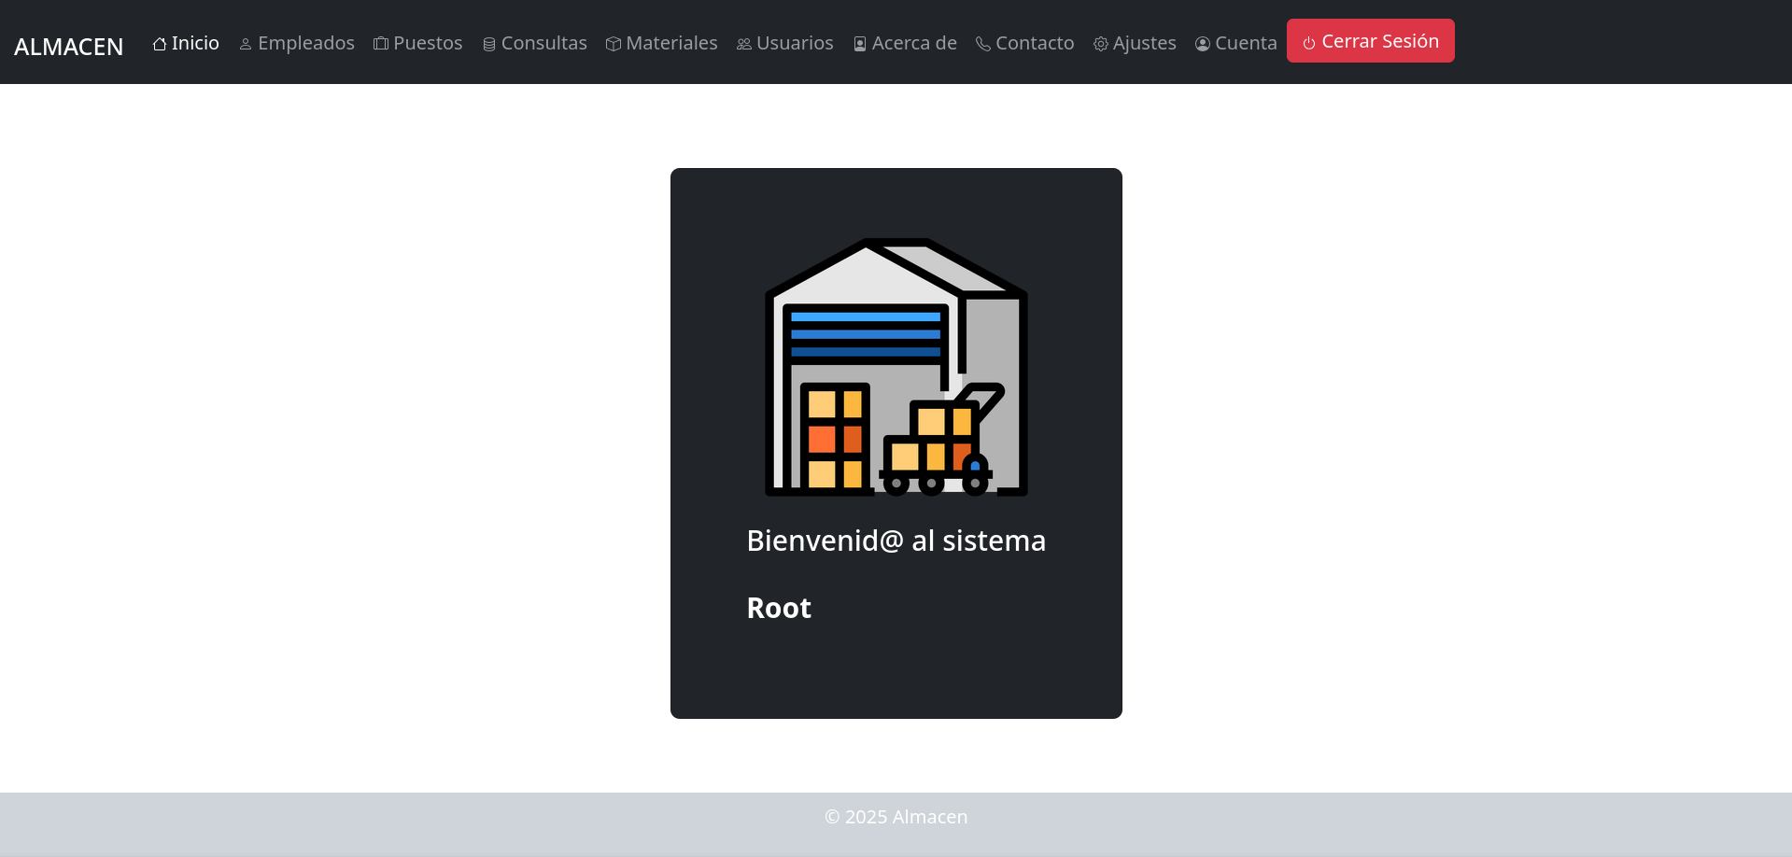
Task: Click the gear icon beside Ajustes
Action: click(x=1101, y=44)
